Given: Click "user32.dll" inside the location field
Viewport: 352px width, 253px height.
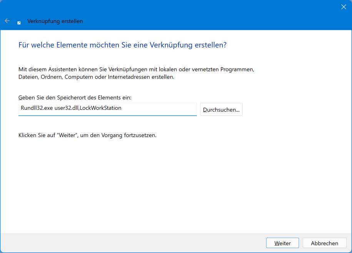Looking at the screenshot, I should (x=66, y=108).
